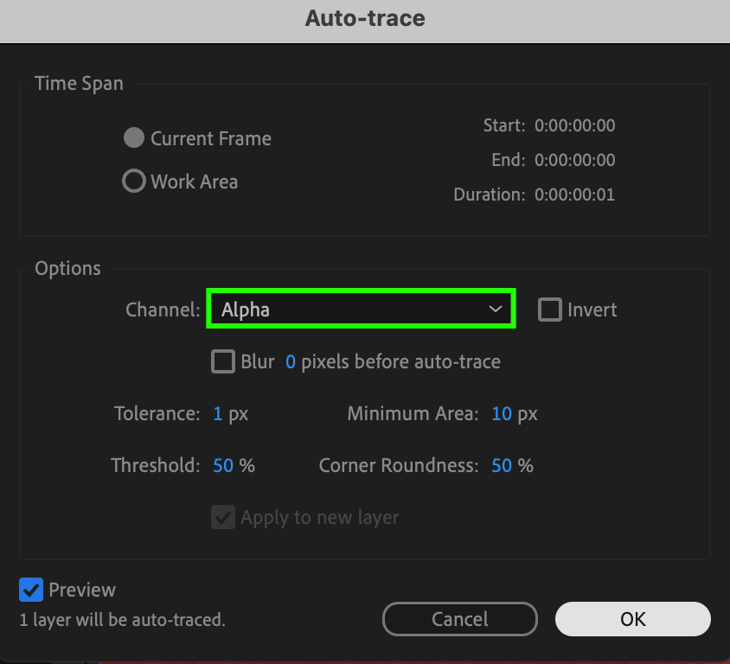Image resolution: width=730 pixels, height=664 pixels.
Task: Enable the Invert checkbox
Action: (550, 310)
